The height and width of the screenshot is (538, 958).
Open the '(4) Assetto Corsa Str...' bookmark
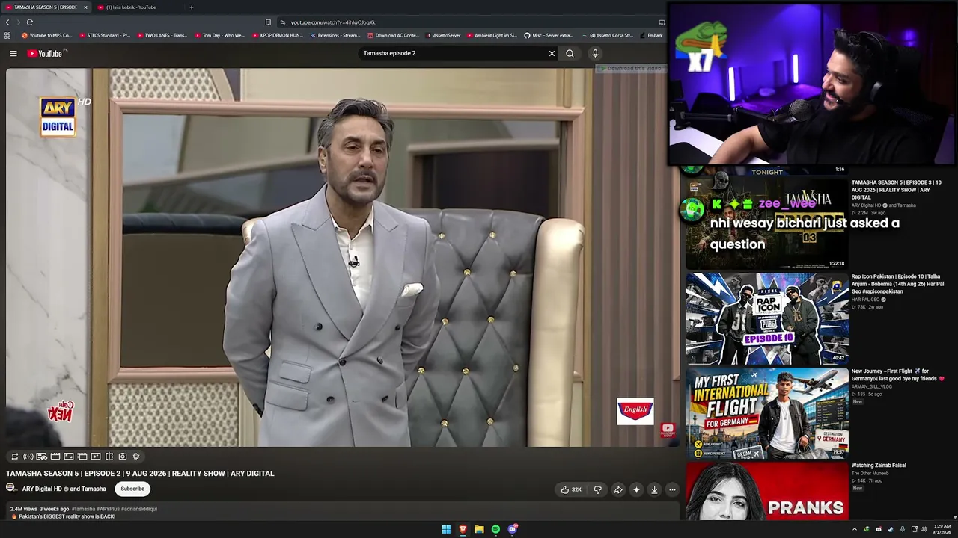coord(609,35)
